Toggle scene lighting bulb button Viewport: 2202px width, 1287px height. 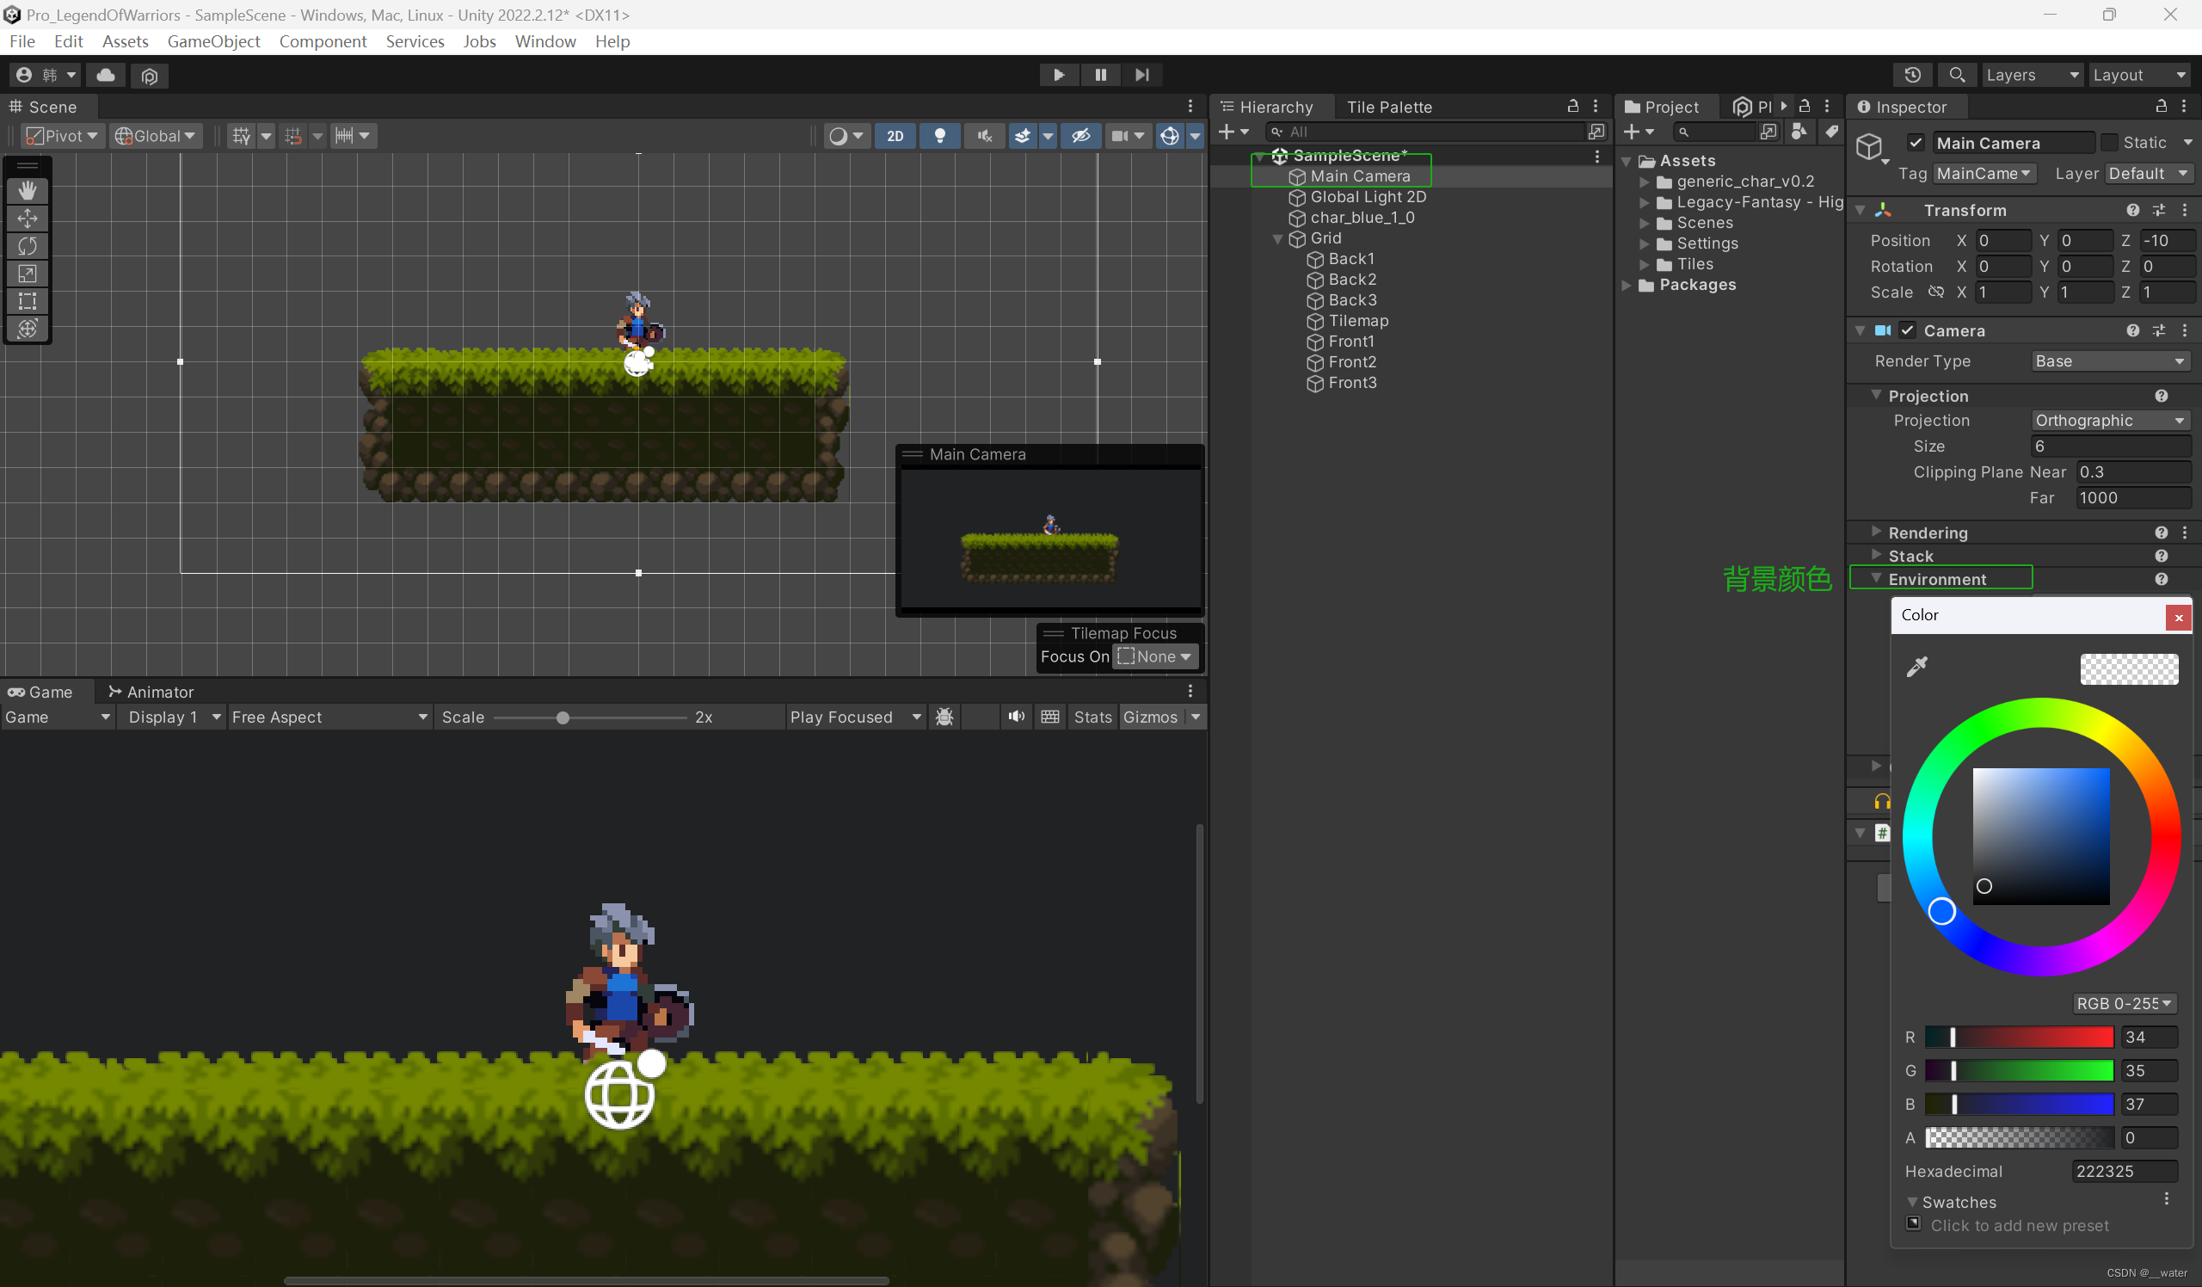pyautogui.click(x=939, y=135)
